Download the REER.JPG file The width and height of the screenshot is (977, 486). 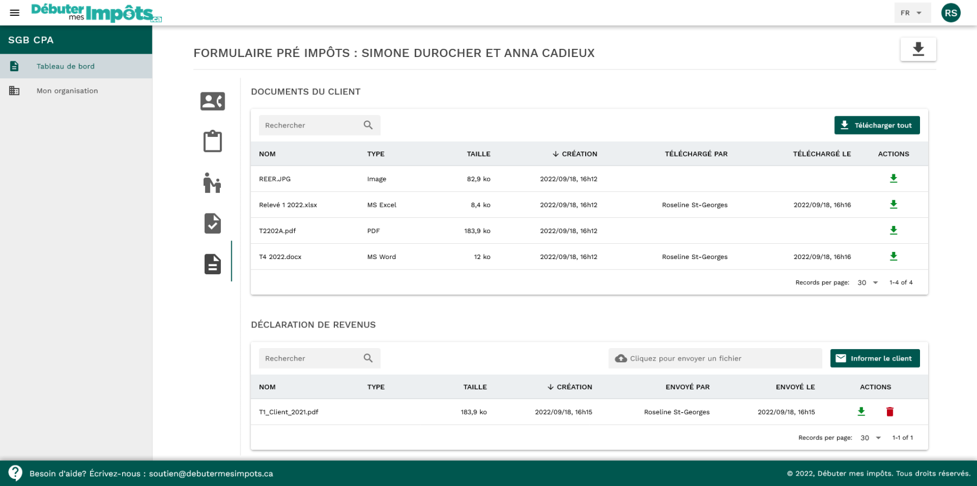pos(893,179)
